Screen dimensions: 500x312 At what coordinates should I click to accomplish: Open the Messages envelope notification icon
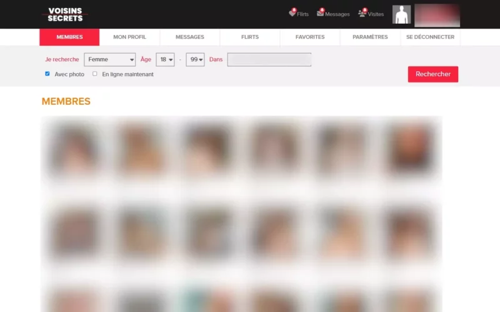pos(321,12)
